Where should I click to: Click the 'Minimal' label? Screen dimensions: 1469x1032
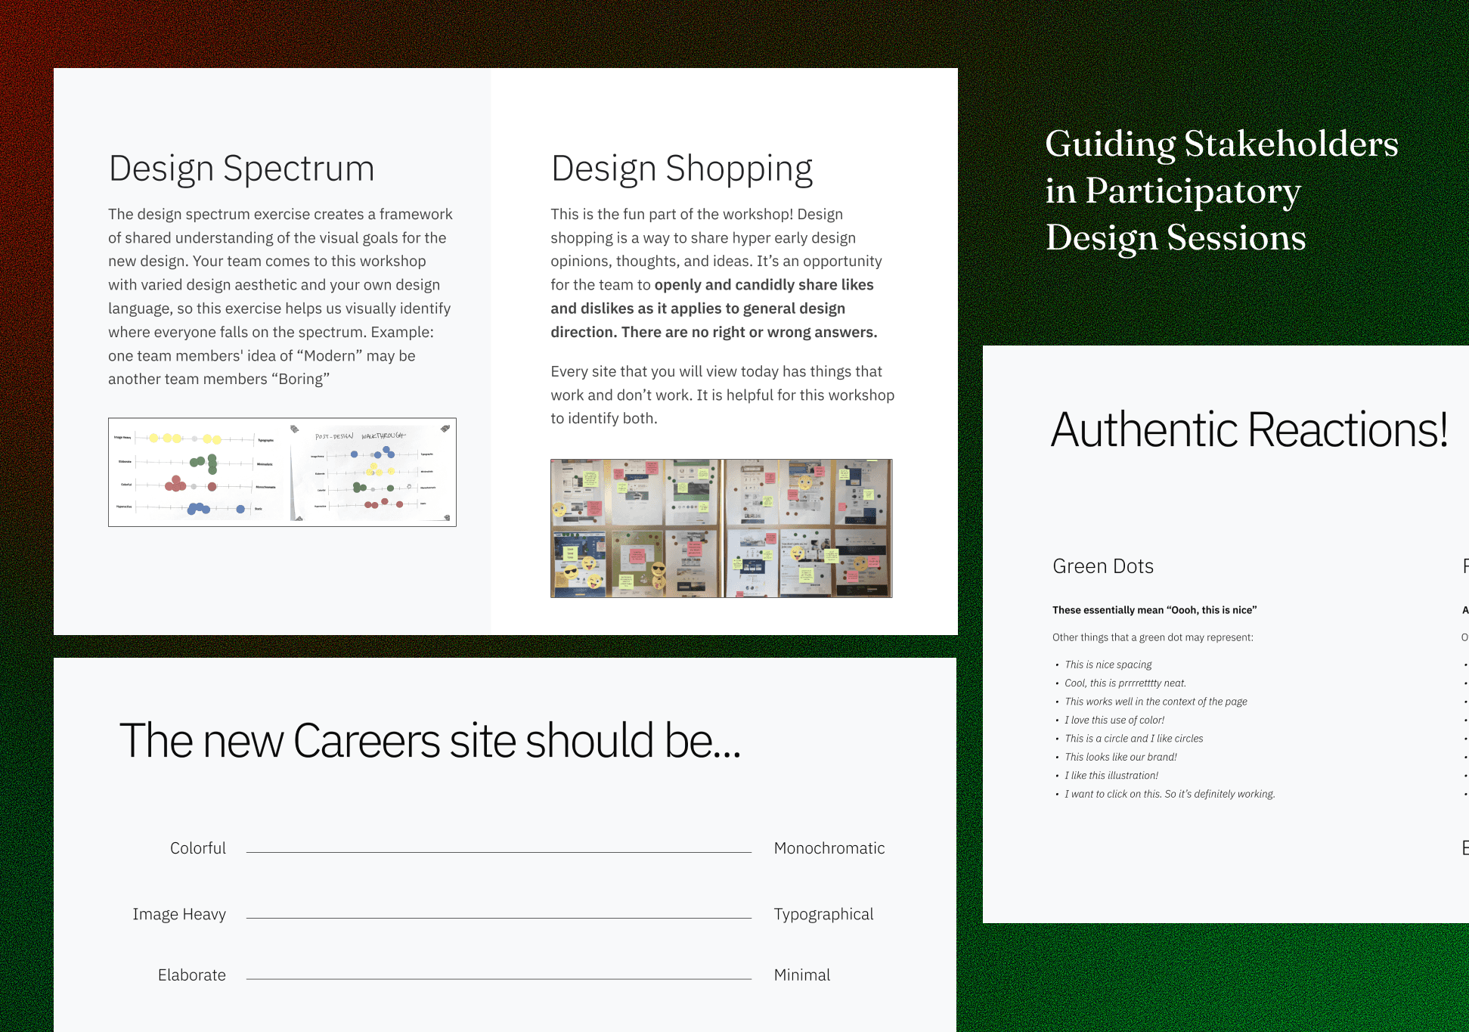801,975
